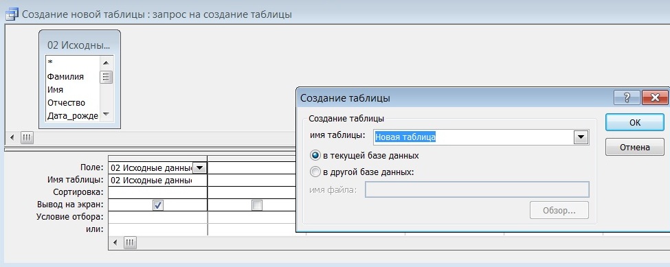Click field list scroll up arrow
Image resolution: width=670 pixels, height=267 pixels.
click(106, 62)
